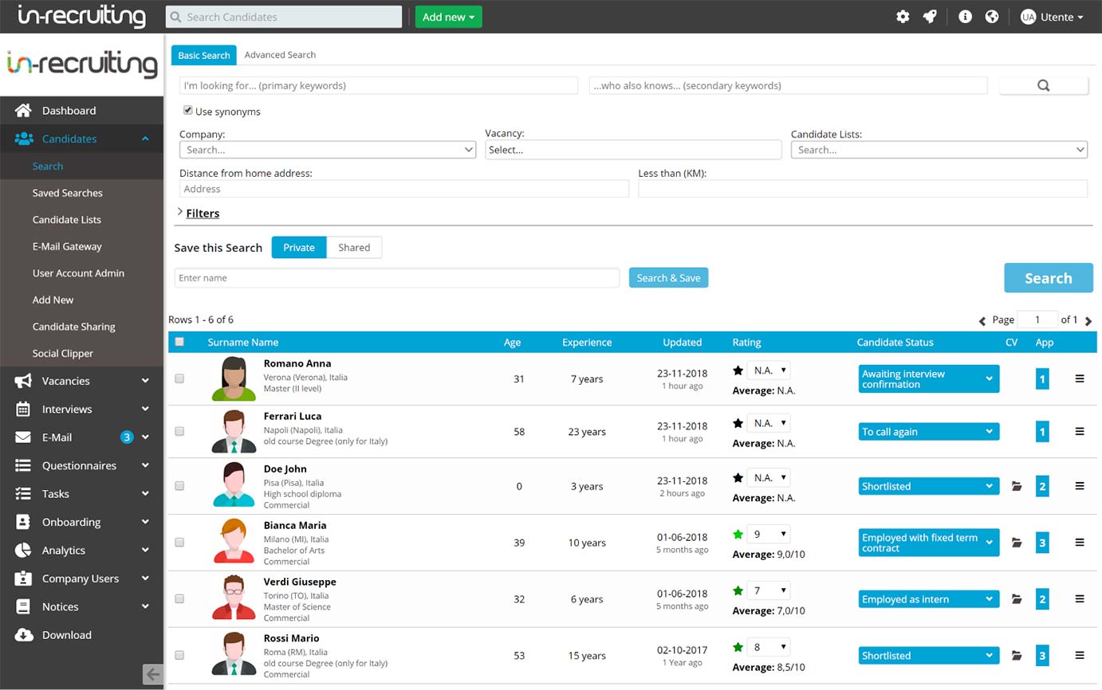Sort table by Experience column
This screenshot has width=1102, height=690.
(x=587, y=342)
